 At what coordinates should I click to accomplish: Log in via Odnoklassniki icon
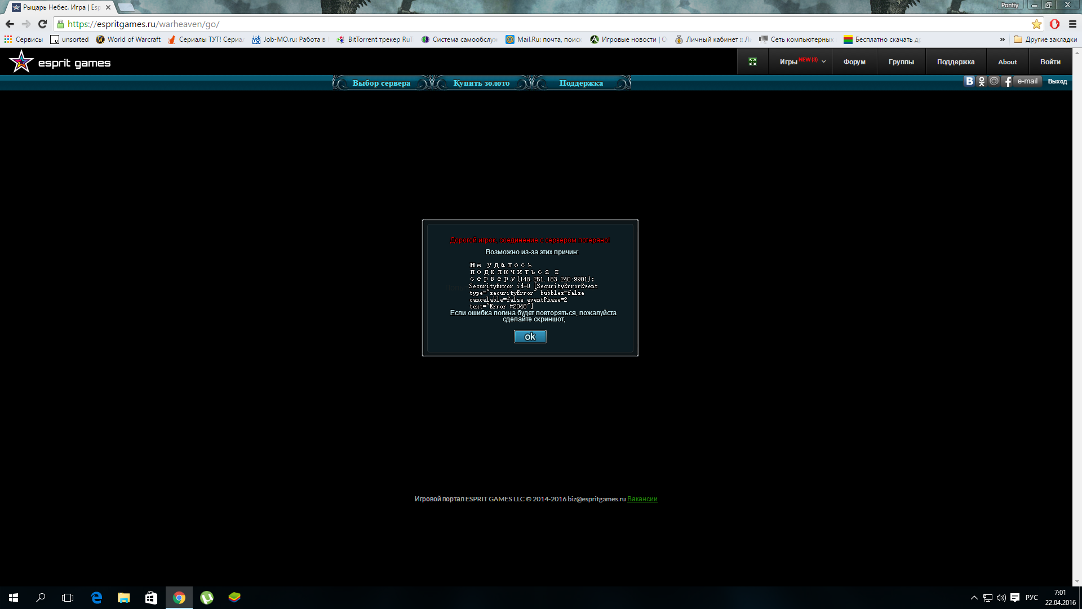tap(982, 81)
